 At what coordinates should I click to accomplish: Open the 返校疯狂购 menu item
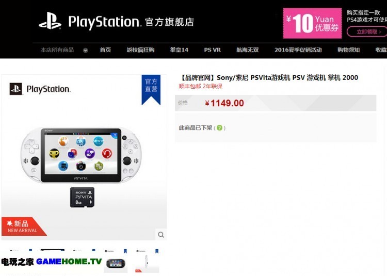(140, 50)
